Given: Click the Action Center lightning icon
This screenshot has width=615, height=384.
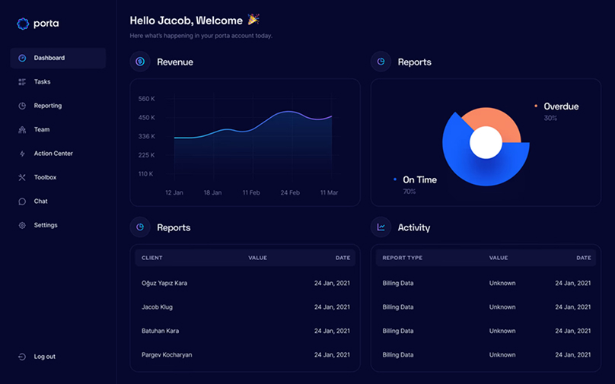Looking at the screenshot, I should pyautogui.click(x=22, y=154).
